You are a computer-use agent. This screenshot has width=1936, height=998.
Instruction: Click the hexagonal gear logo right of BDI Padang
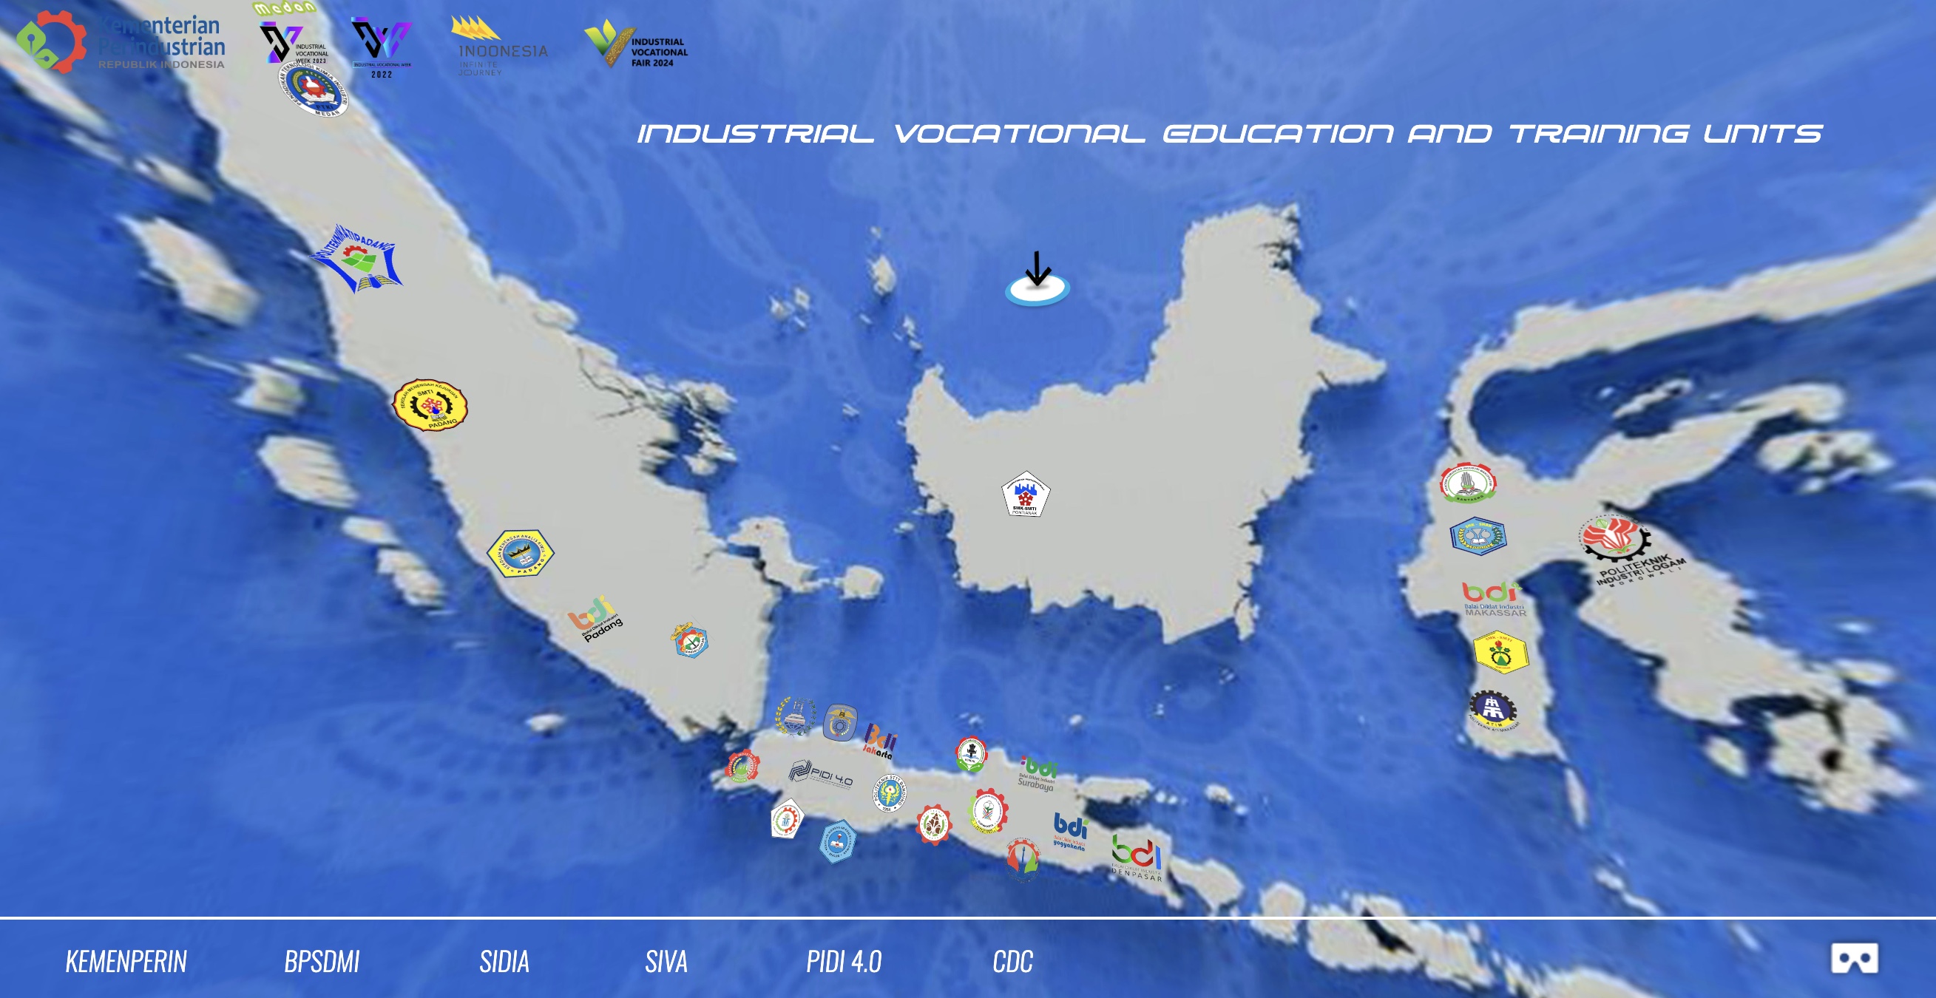click(x=690, y=640)
